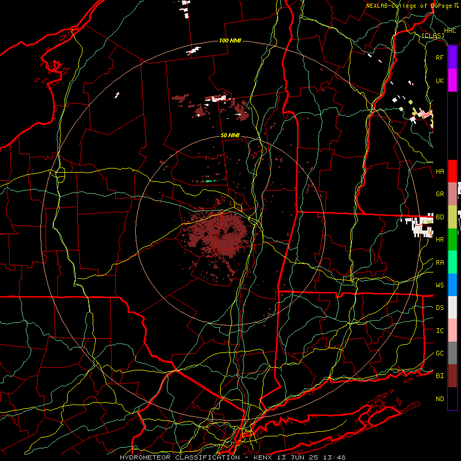Screen dimensions: 461x461
Task: Click the IC legend label
Action: click(x=440, y=331)
